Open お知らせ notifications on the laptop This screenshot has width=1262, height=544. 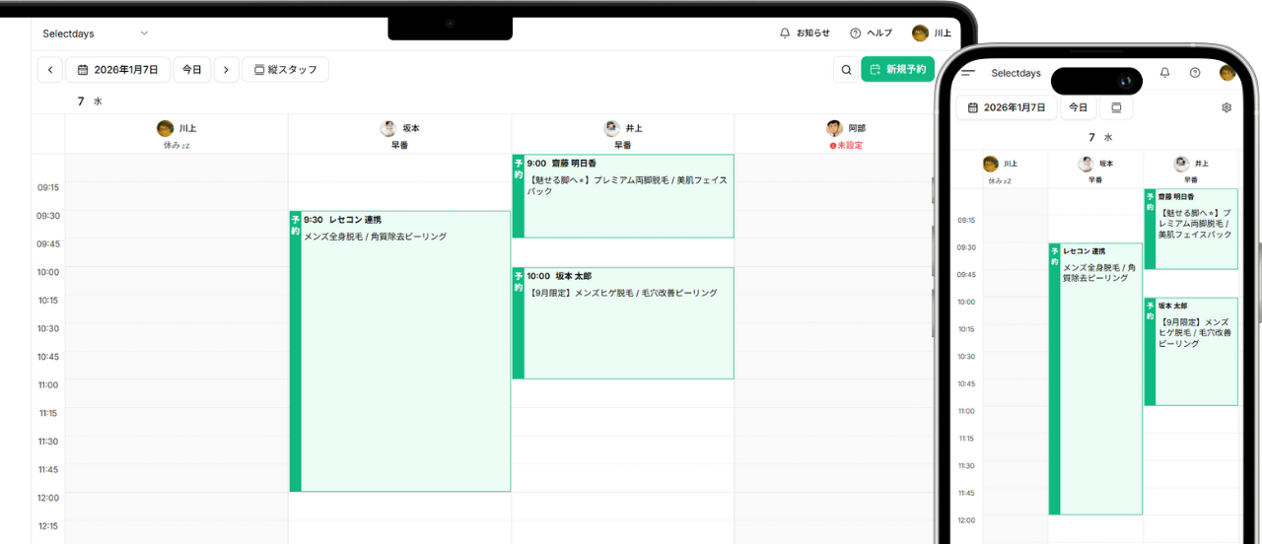[805, 34]
